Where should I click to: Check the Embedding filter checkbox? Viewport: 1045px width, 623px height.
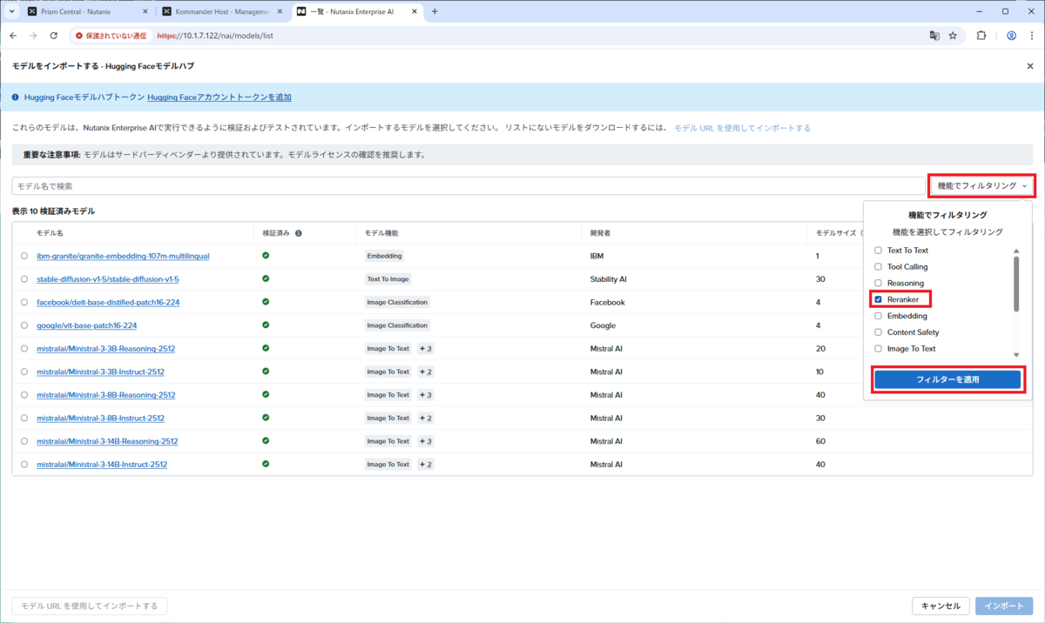coord(878,316)
